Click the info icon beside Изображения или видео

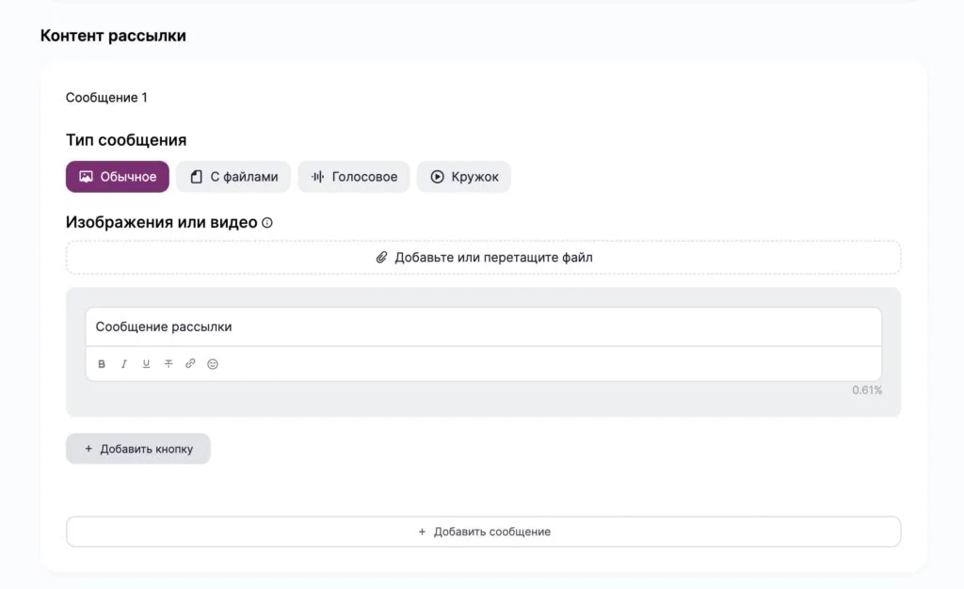pyautogui.click(x=267, y=223)
